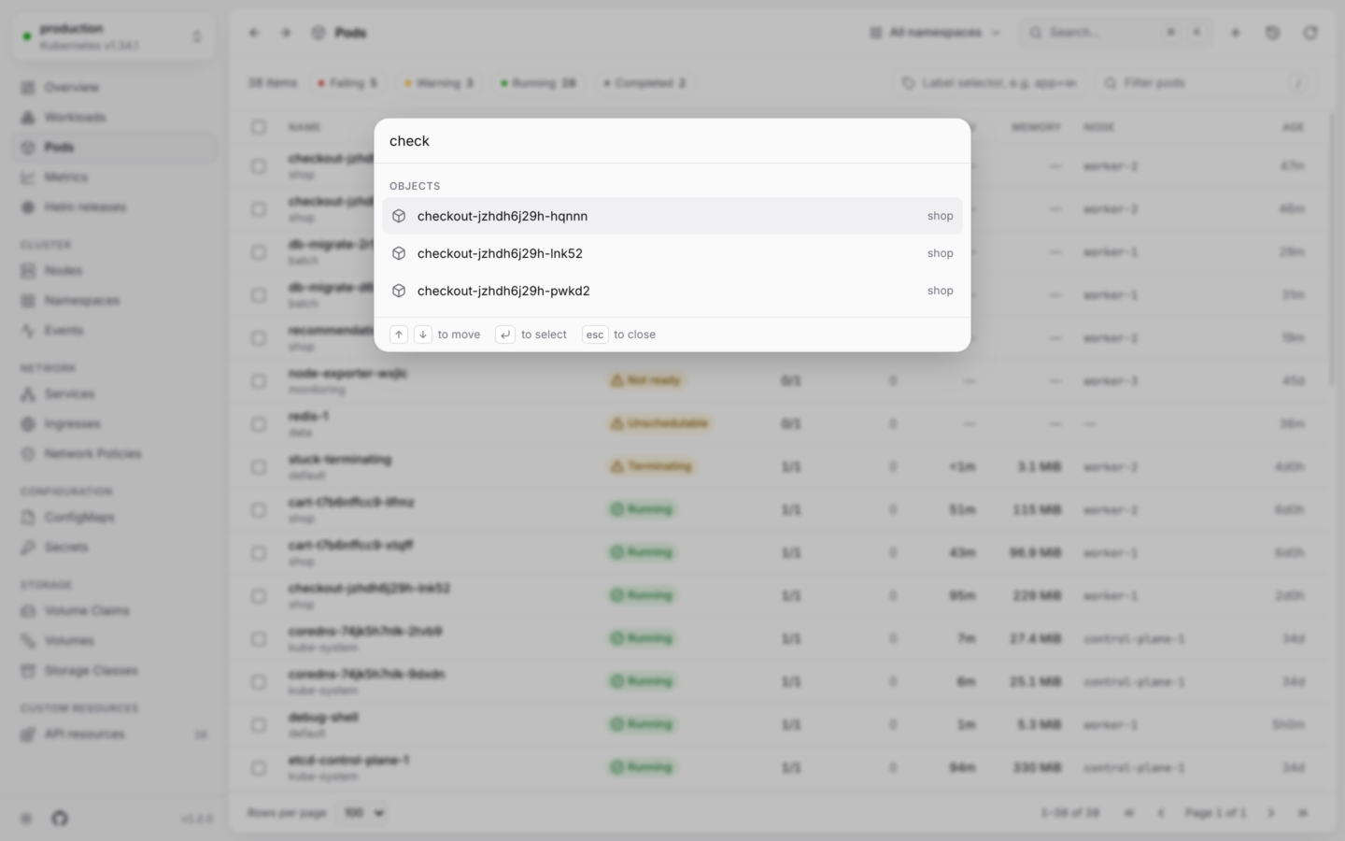Click the Label selector input field
Screen dimensions: 1345x841
point(989,83)
